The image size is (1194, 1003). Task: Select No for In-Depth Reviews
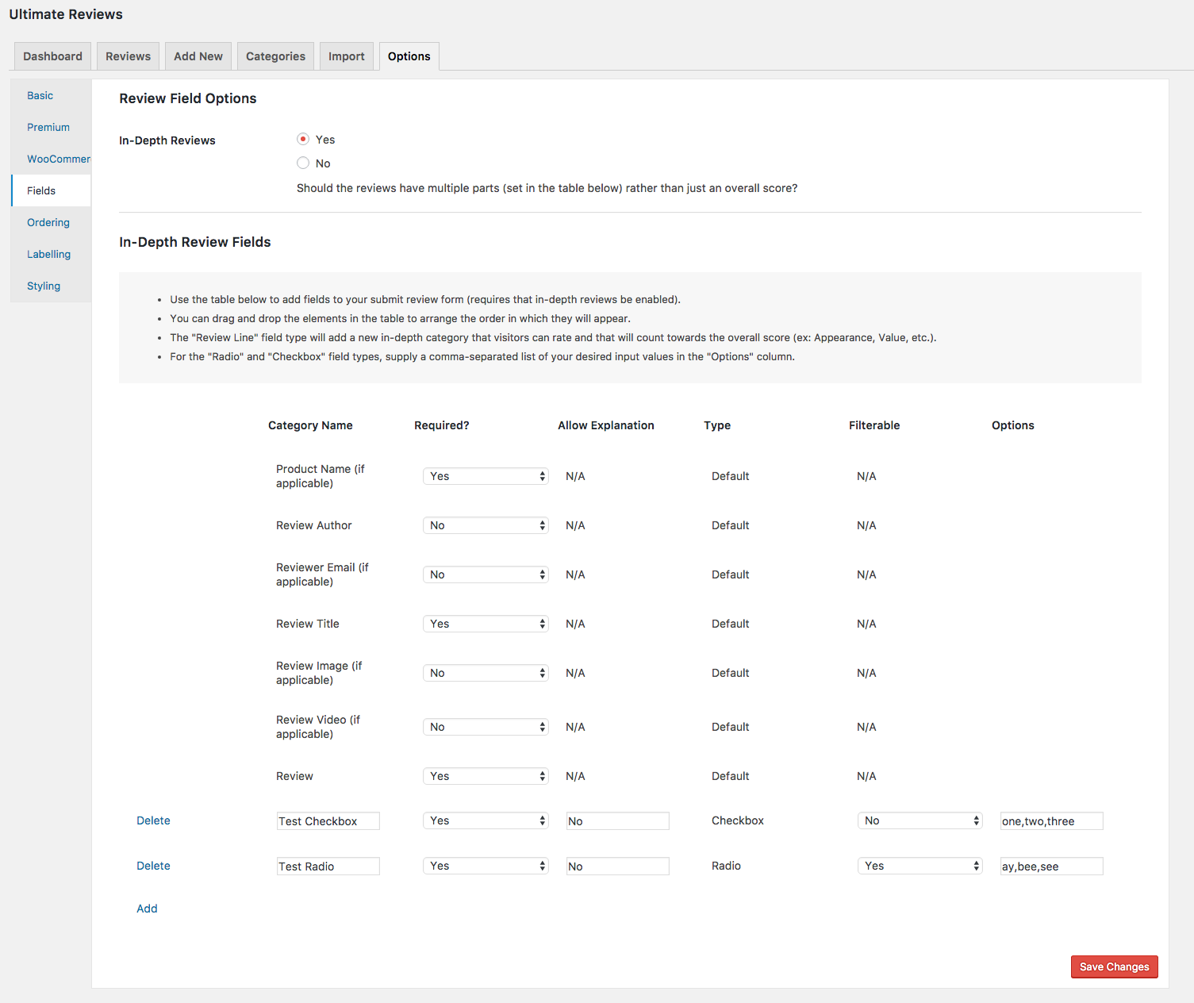[303, 163]
